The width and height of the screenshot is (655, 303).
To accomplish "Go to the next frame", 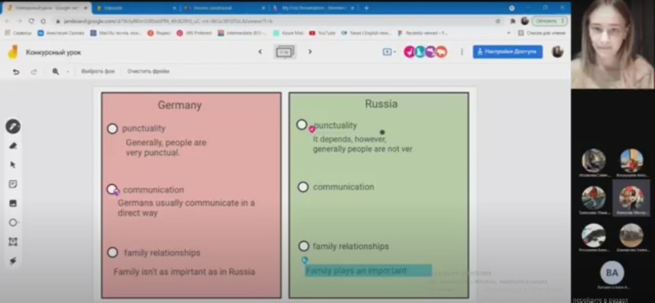I will [310, 52].
